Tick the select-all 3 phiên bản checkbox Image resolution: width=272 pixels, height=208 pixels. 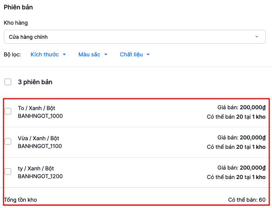(x=8, y=82)
